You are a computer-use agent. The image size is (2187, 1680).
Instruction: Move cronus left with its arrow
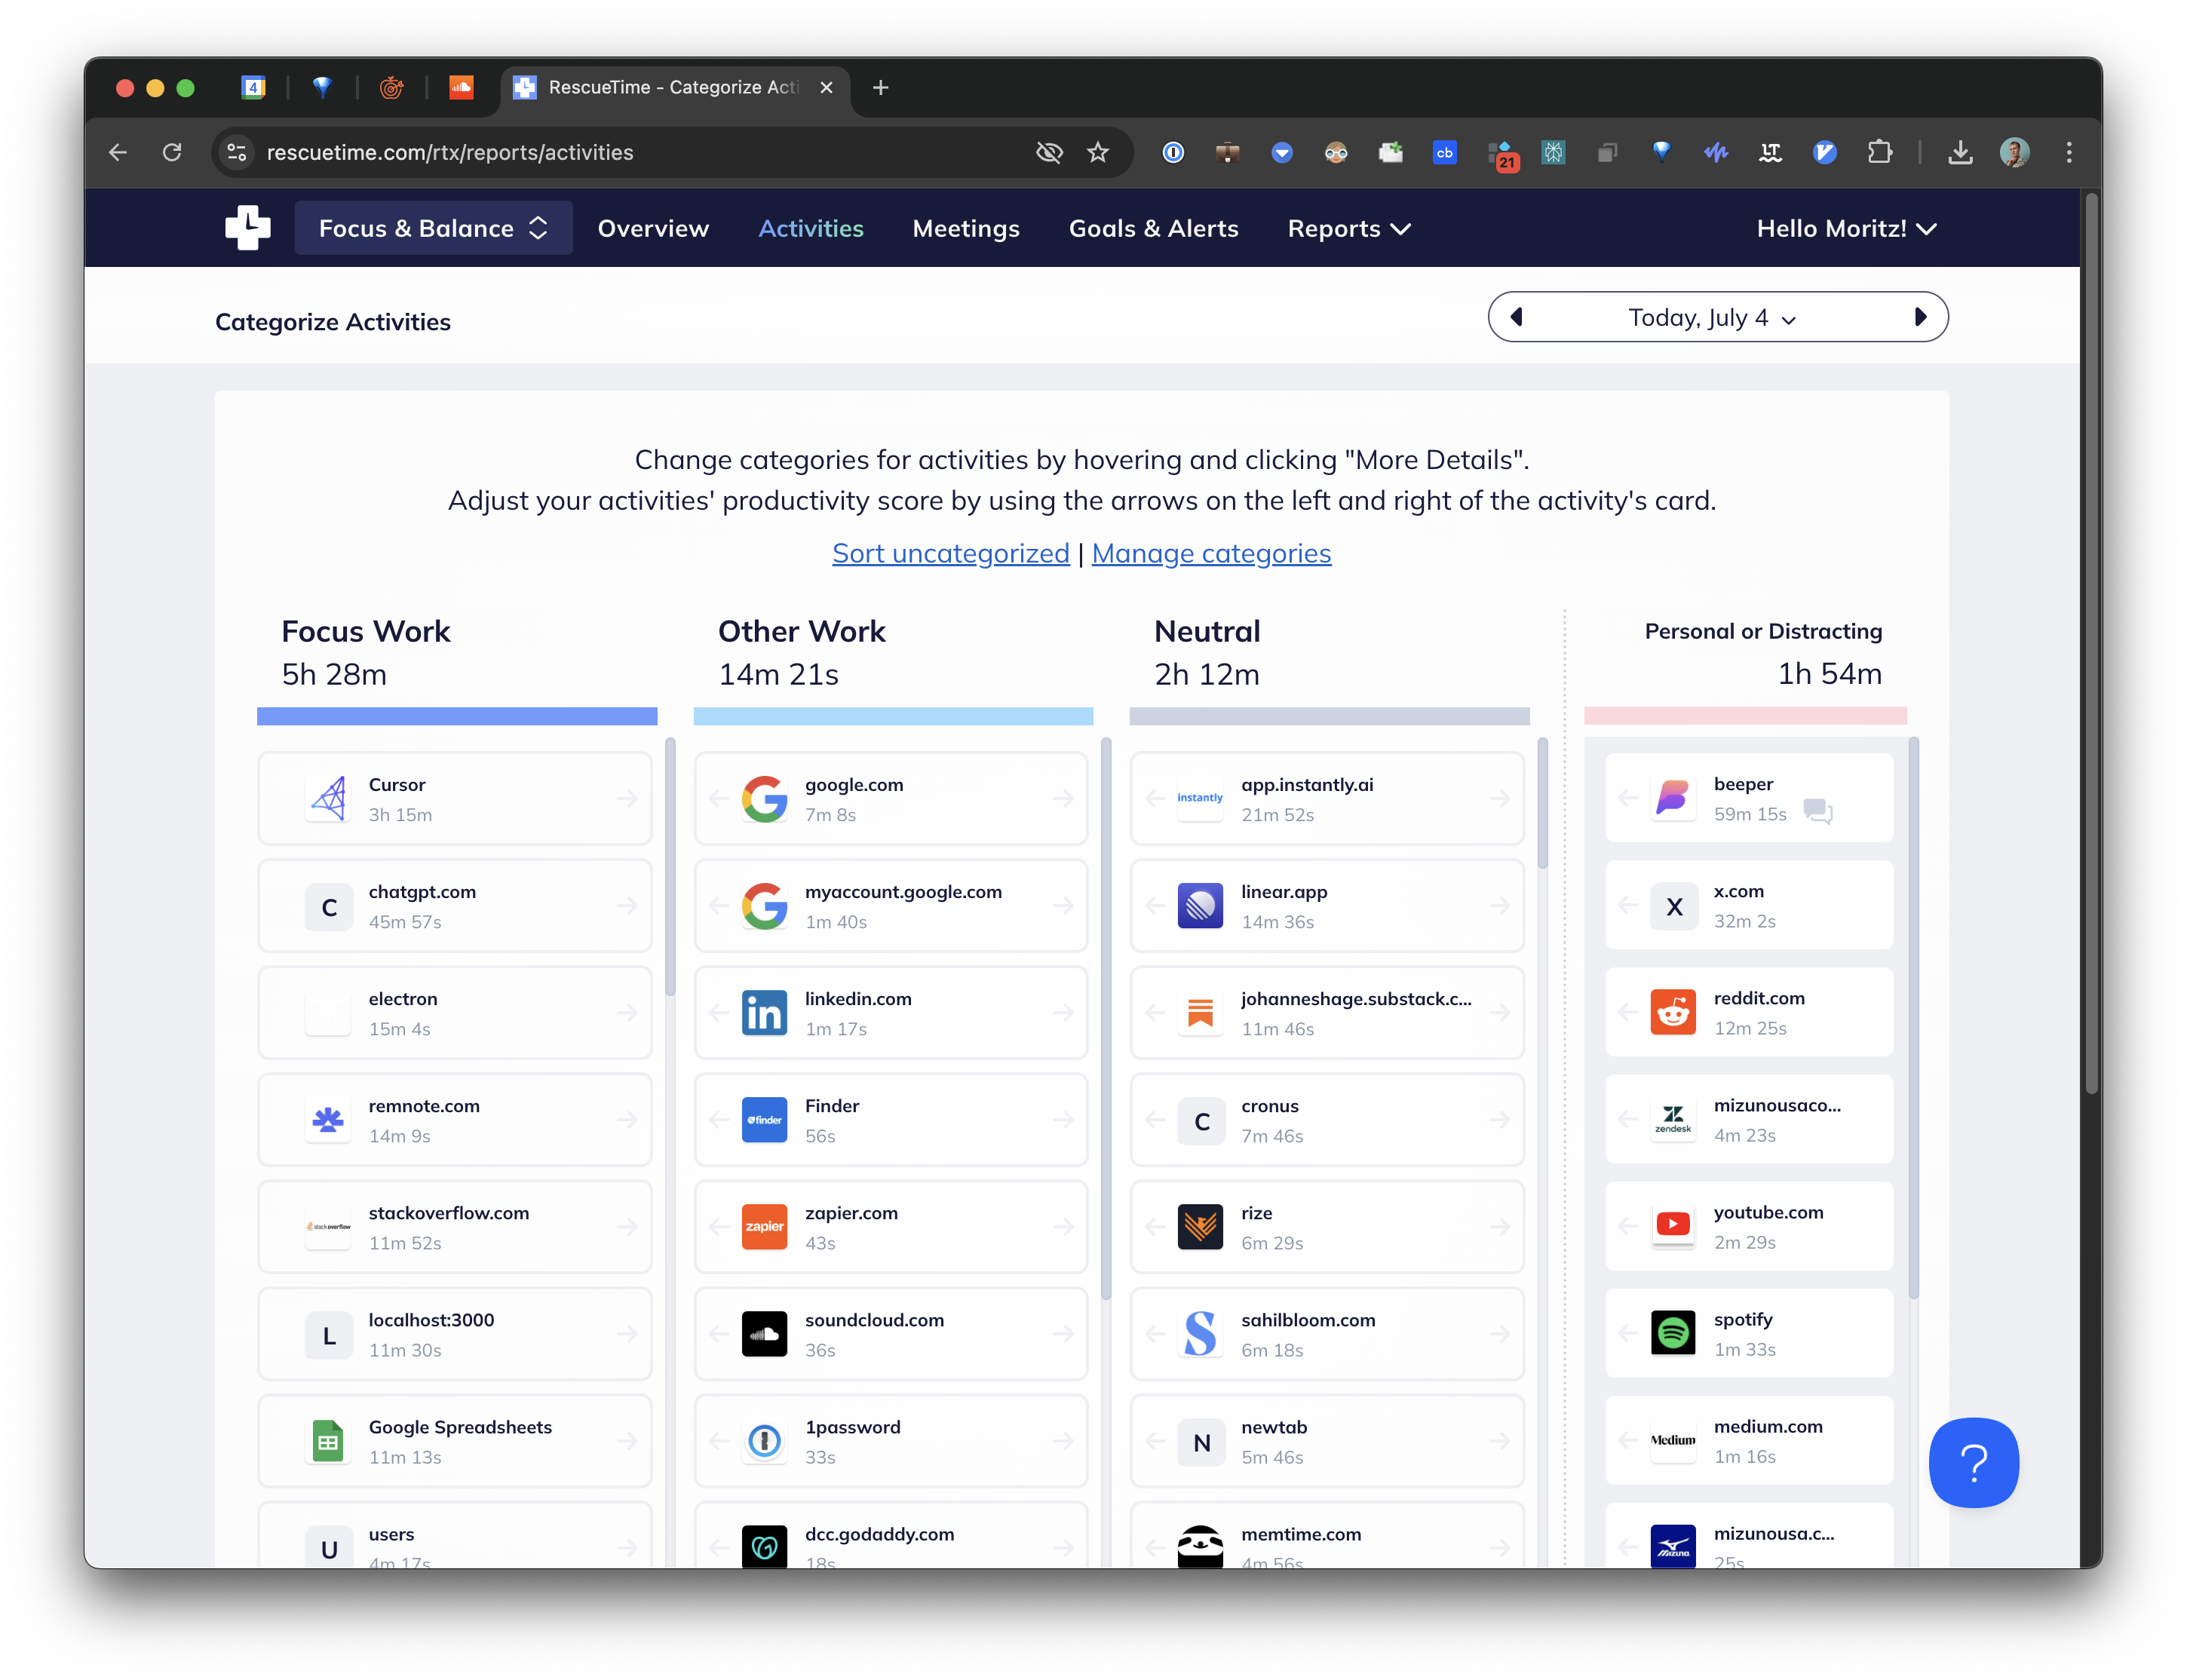click(x=1155, y=1120)
